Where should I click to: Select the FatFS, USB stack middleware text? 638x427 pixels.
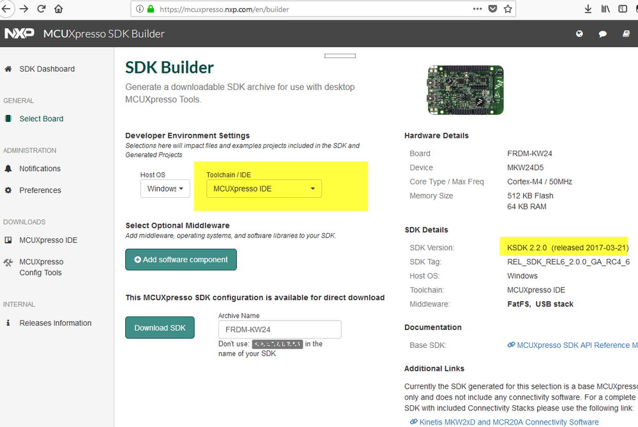point(540,304)
